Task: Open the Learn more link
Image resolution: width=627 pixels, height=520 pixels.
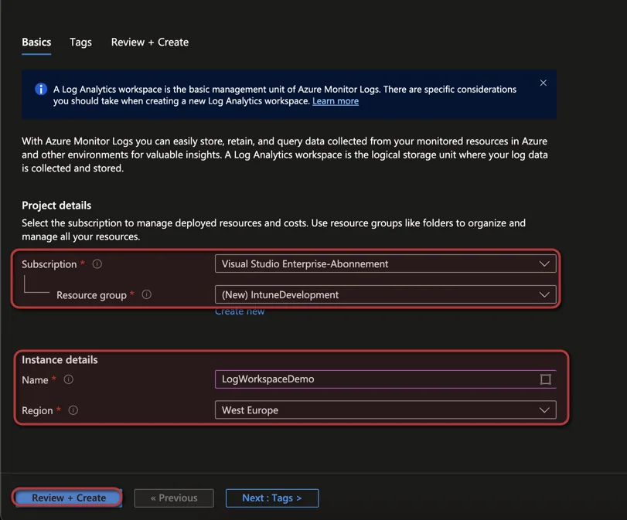Action: [336, 101]
